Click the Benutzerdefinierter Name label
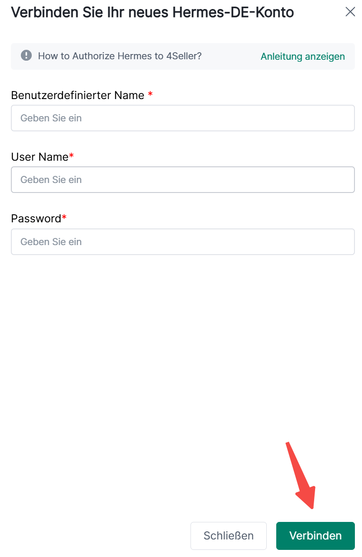Screen dimensions: 362x557 pyautogui.click(x=77, y=95)
